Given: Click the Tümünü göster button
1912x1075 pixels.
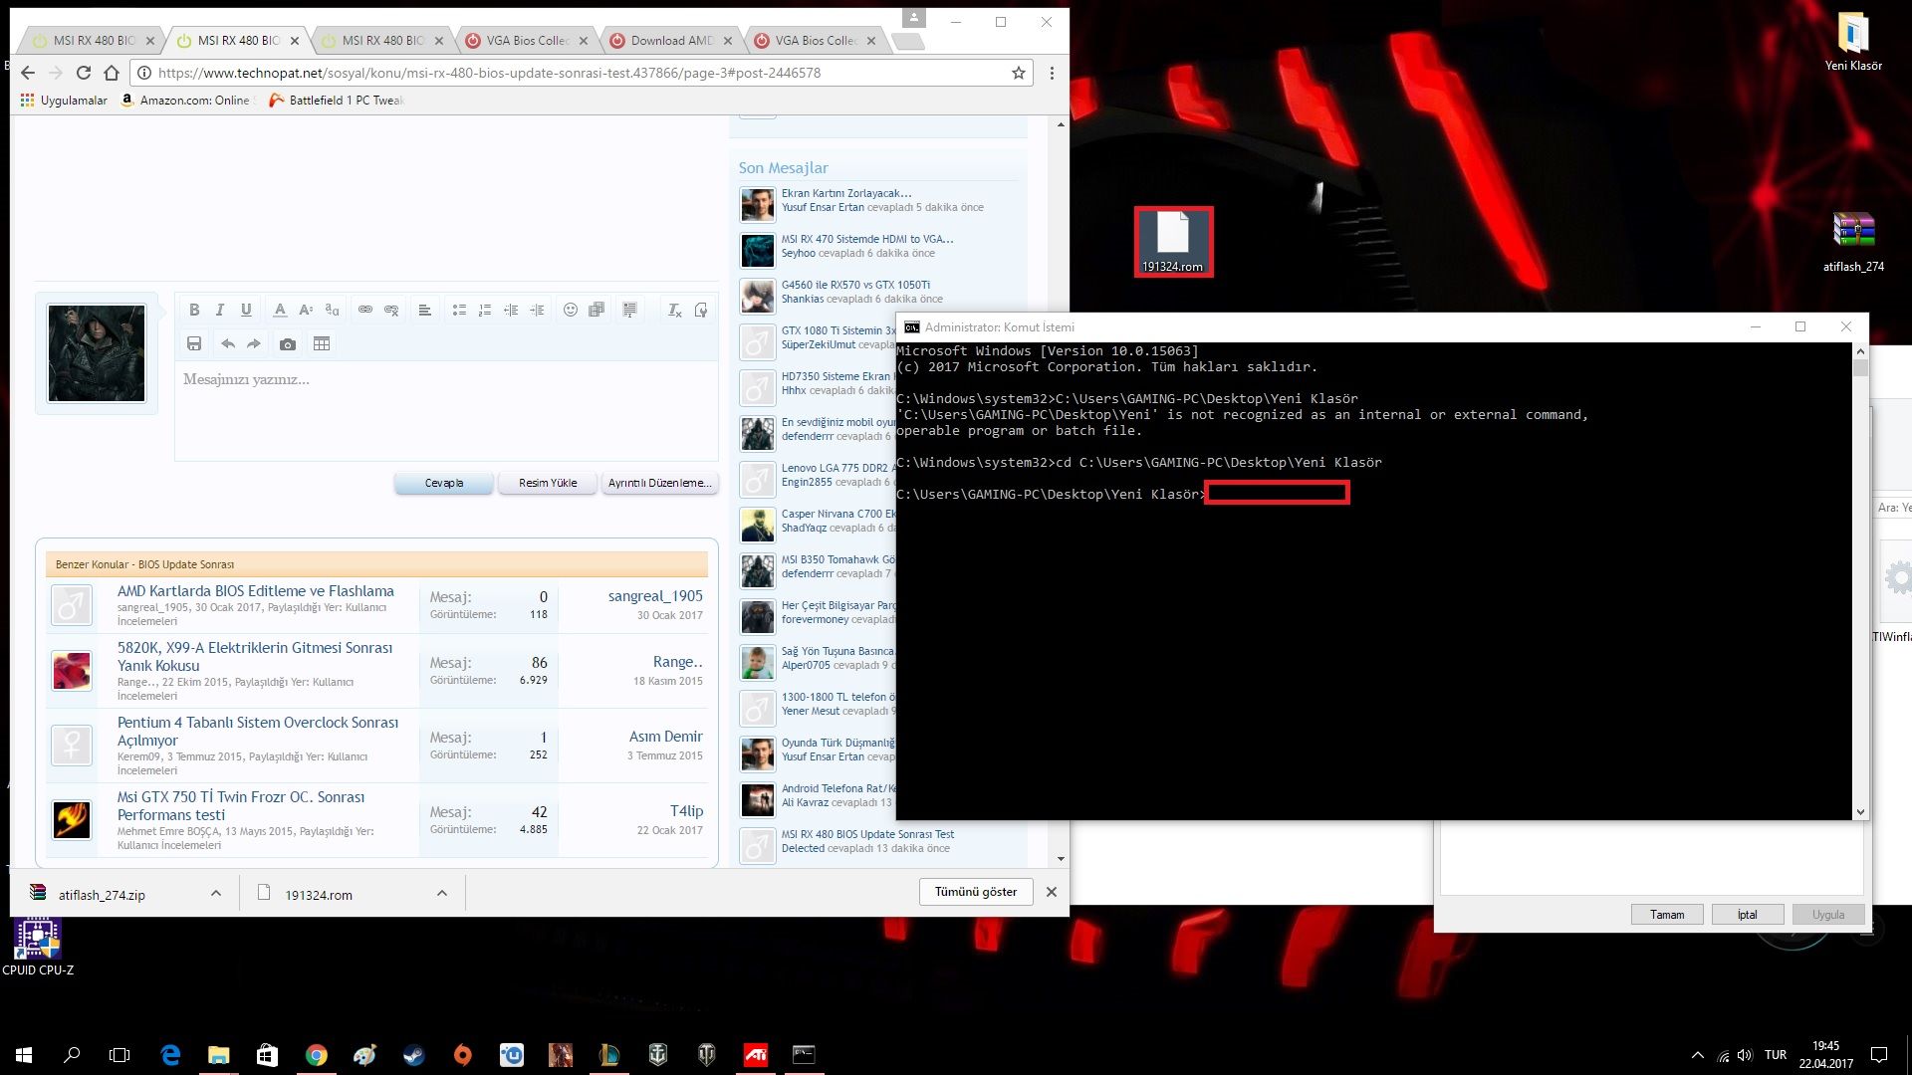Looking at the screenshot, I should 975,892.
